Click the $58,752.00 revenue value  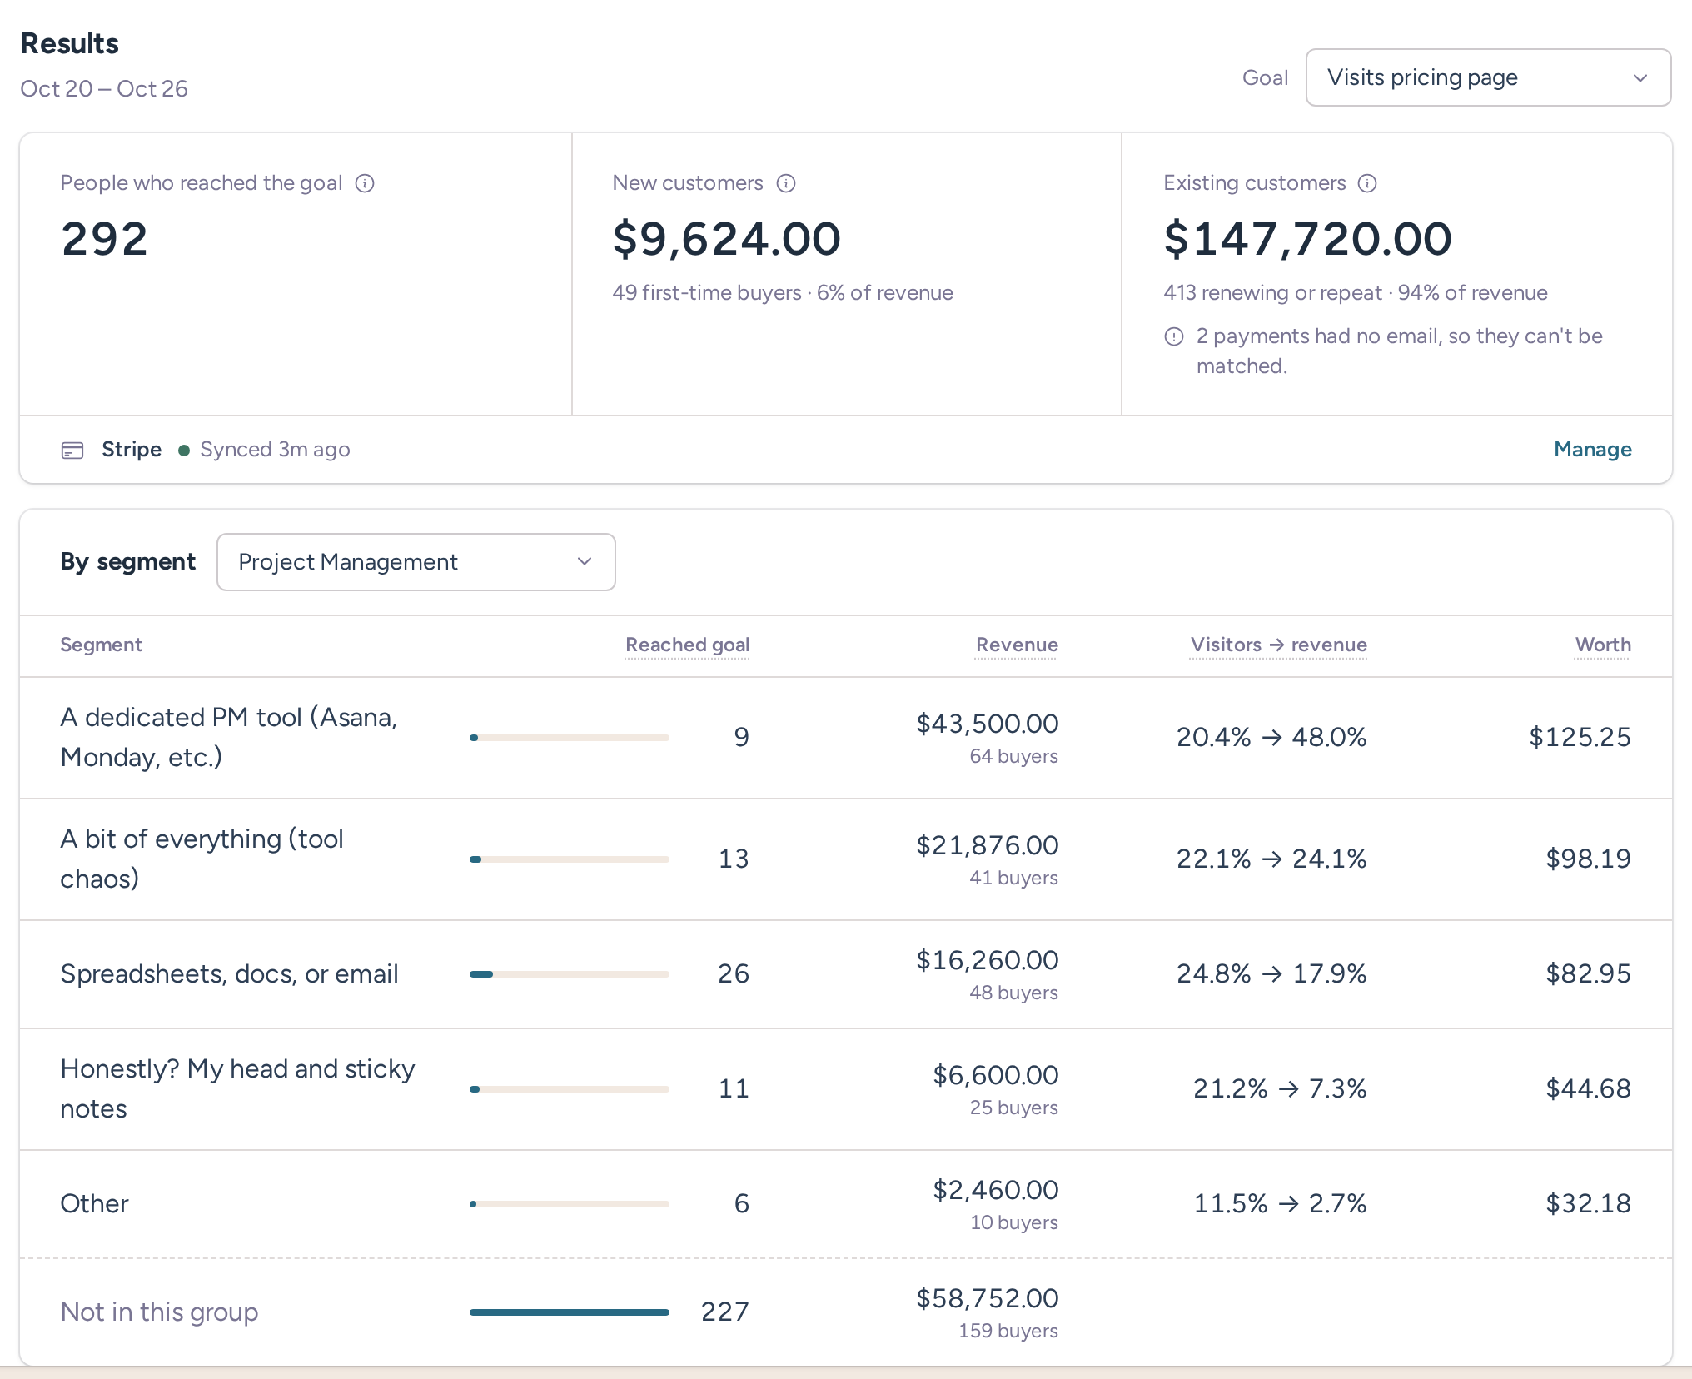pos(988,1298)
